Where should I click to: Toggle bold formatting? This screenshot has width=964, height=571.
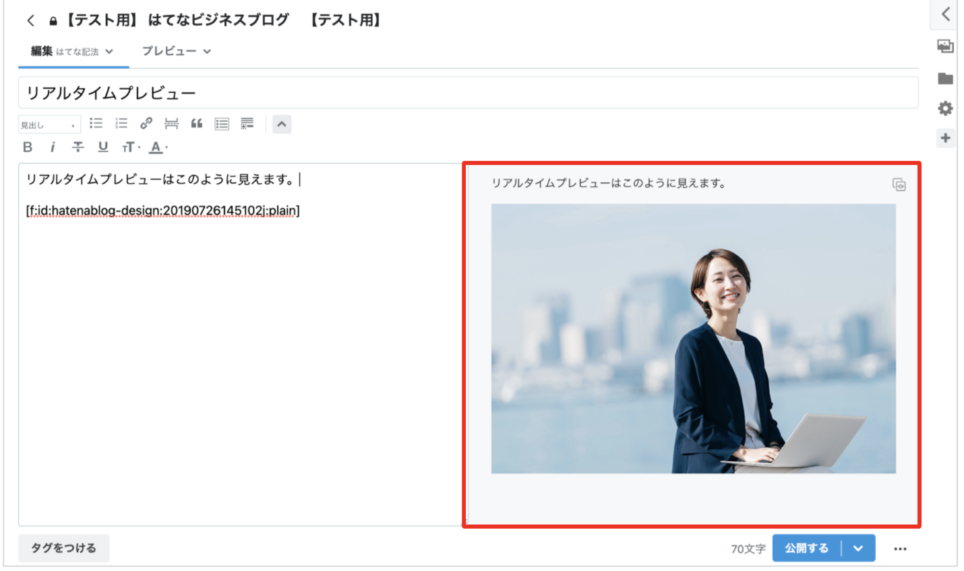28,147
